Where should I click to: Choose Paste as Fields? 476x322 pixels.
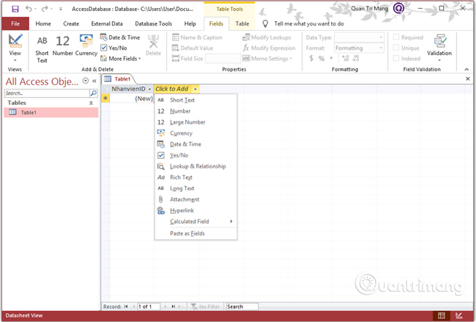click(196, 233)
